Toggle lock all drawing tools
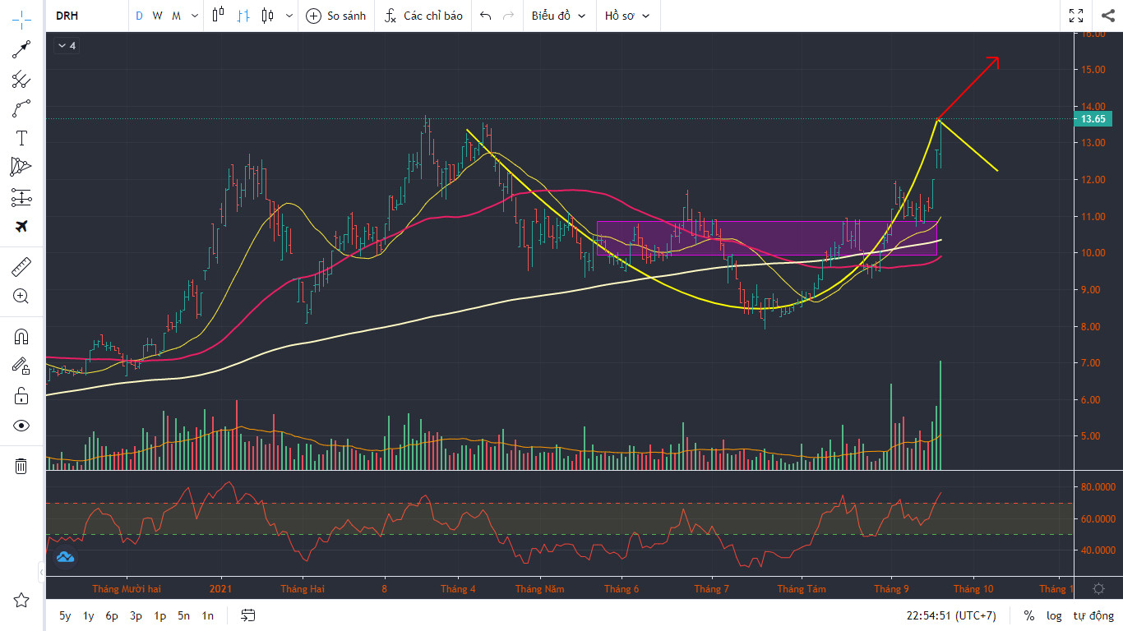1123x631 pixels. [x=21, y=396]
